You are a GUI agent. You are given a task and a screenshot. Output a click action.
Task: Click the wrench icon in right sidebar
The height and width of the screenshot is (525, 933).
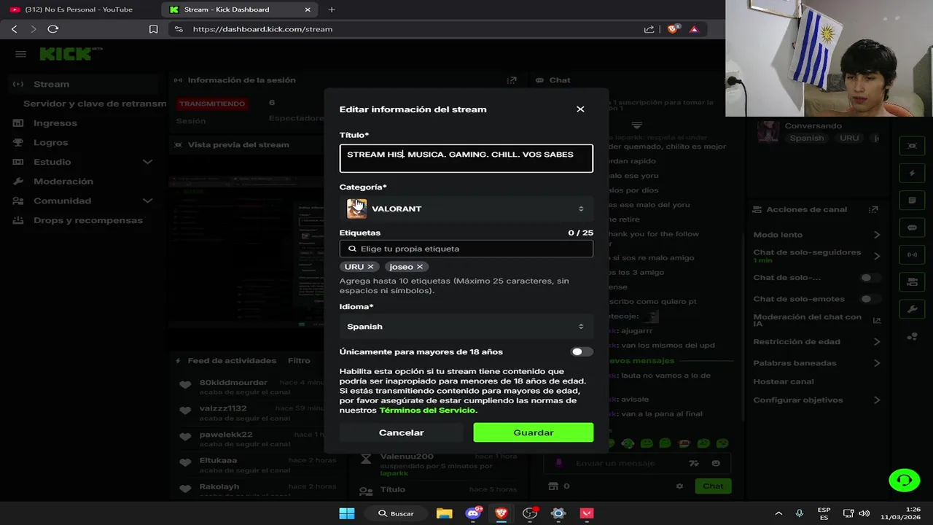coord(912,308)
